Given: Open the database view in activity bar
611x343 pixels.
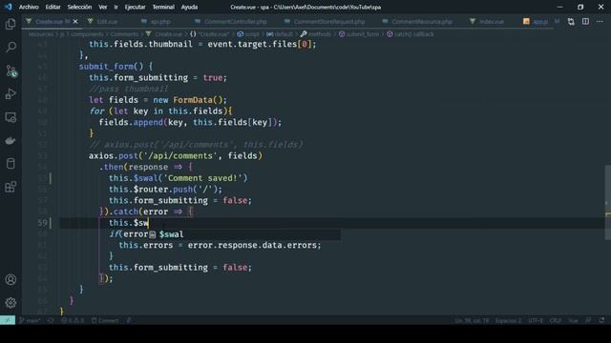Looking at the screenshot, I should pyautogui.click(x=11, y=164).
